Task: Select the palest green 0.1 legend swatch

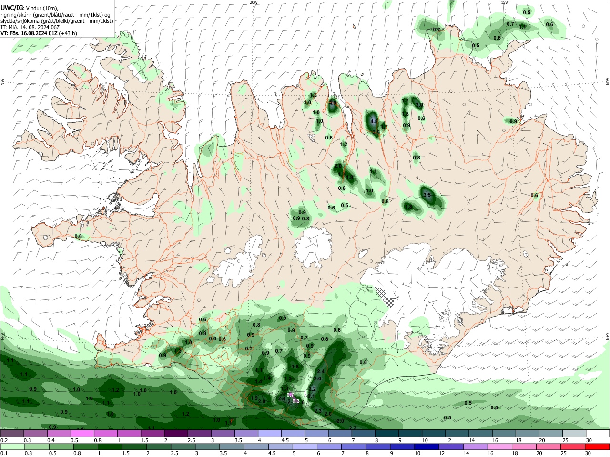Action: 12,447
